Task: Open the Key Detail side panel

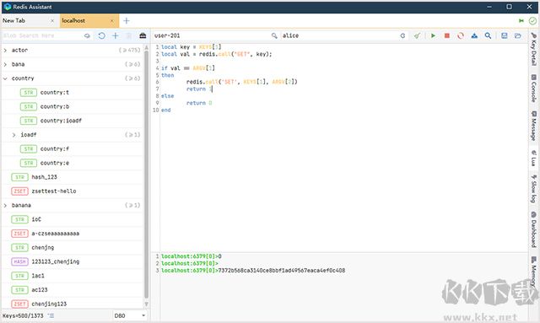Action: [533, 49]
